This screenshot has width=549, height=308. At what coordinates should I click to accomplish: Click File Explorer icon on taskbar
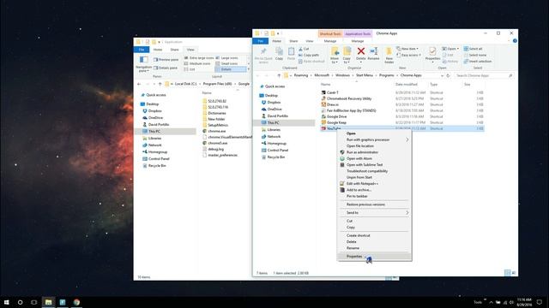click(x=48, y=302)
